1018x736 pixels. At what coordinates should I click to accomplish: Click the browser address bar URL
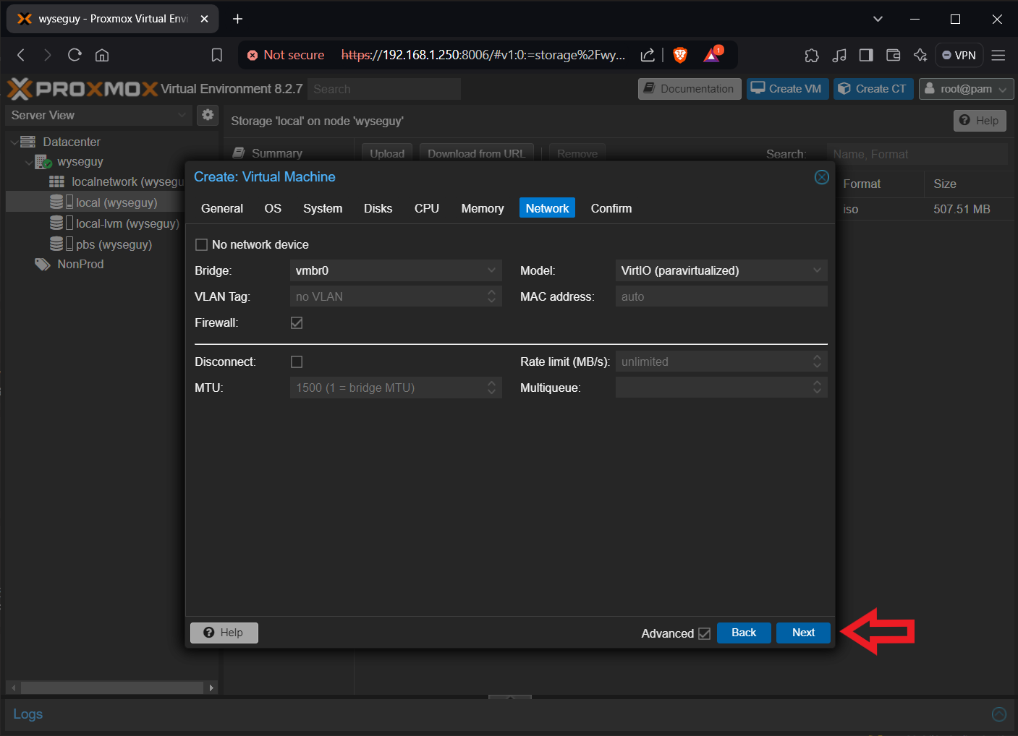coord(483,55)
